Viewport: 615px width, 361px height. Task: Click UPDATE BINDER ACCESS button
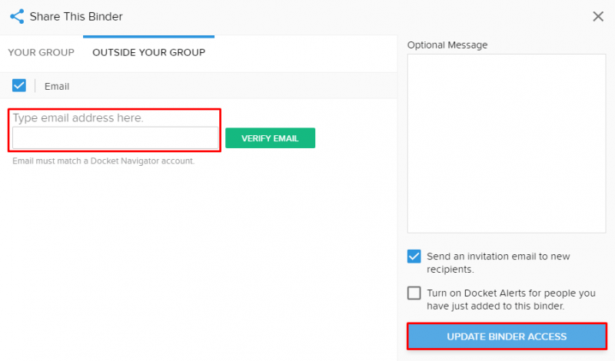(x=507, y=336)
